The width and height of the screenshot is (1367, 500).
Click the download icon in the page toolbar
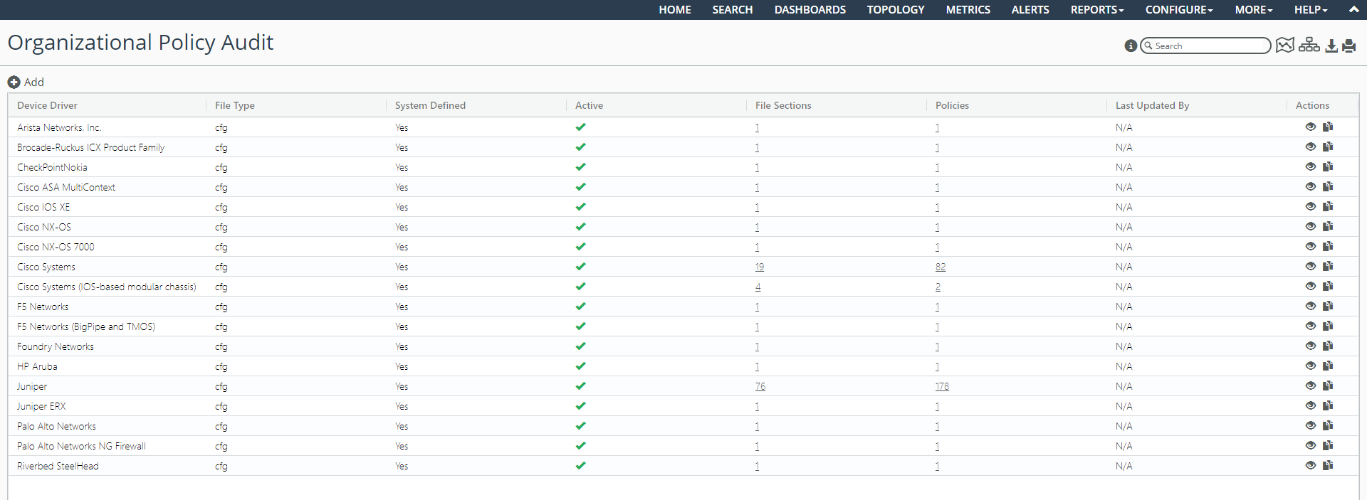(x=1331, y=46)
